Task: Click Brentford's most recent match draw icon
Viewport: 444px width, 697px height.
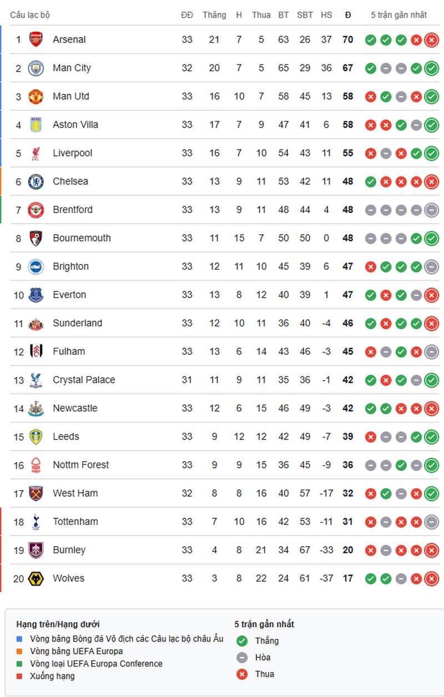Action: tap(431, 210)
